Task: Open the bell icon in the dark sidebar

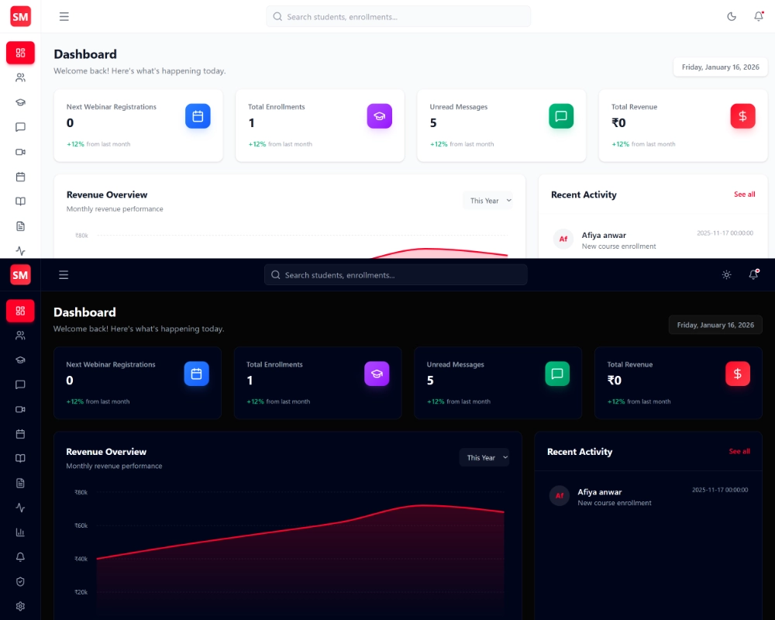Action: [x=20, y=557]
